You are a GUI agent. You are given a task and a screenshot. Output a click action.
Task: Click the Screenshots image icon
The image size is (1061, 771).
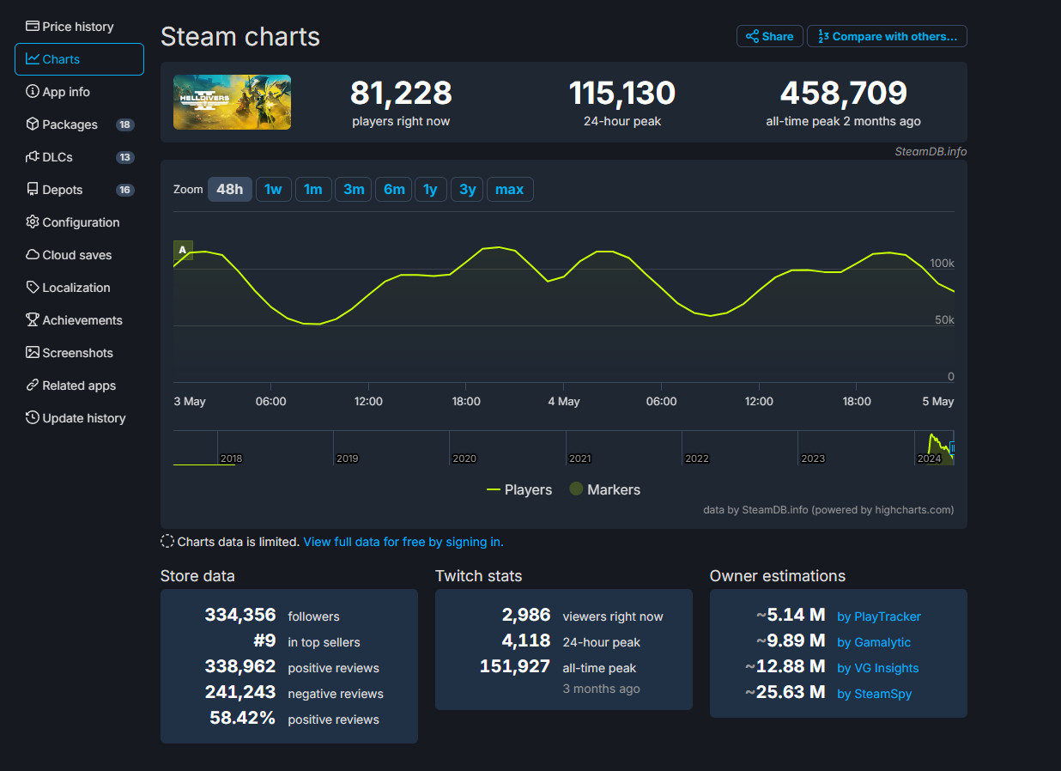coord(33,353)
